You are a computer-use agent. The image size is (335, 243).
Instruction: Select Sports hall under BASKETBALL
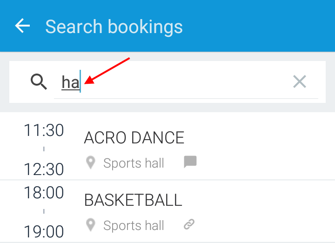pyautogui.click(x=134, y=226)
